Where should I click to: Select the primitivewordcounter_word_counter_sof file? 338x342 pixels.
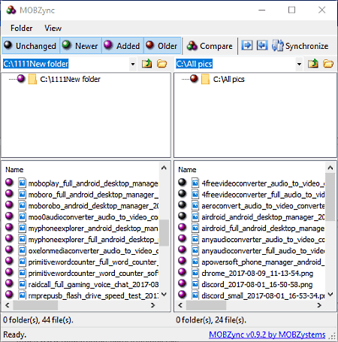[x=93, y=274]
